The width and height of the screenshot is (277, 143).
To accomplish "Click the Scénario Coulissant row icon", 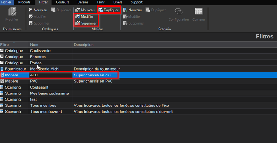I will pyautogui.click(x=2, y=87).
